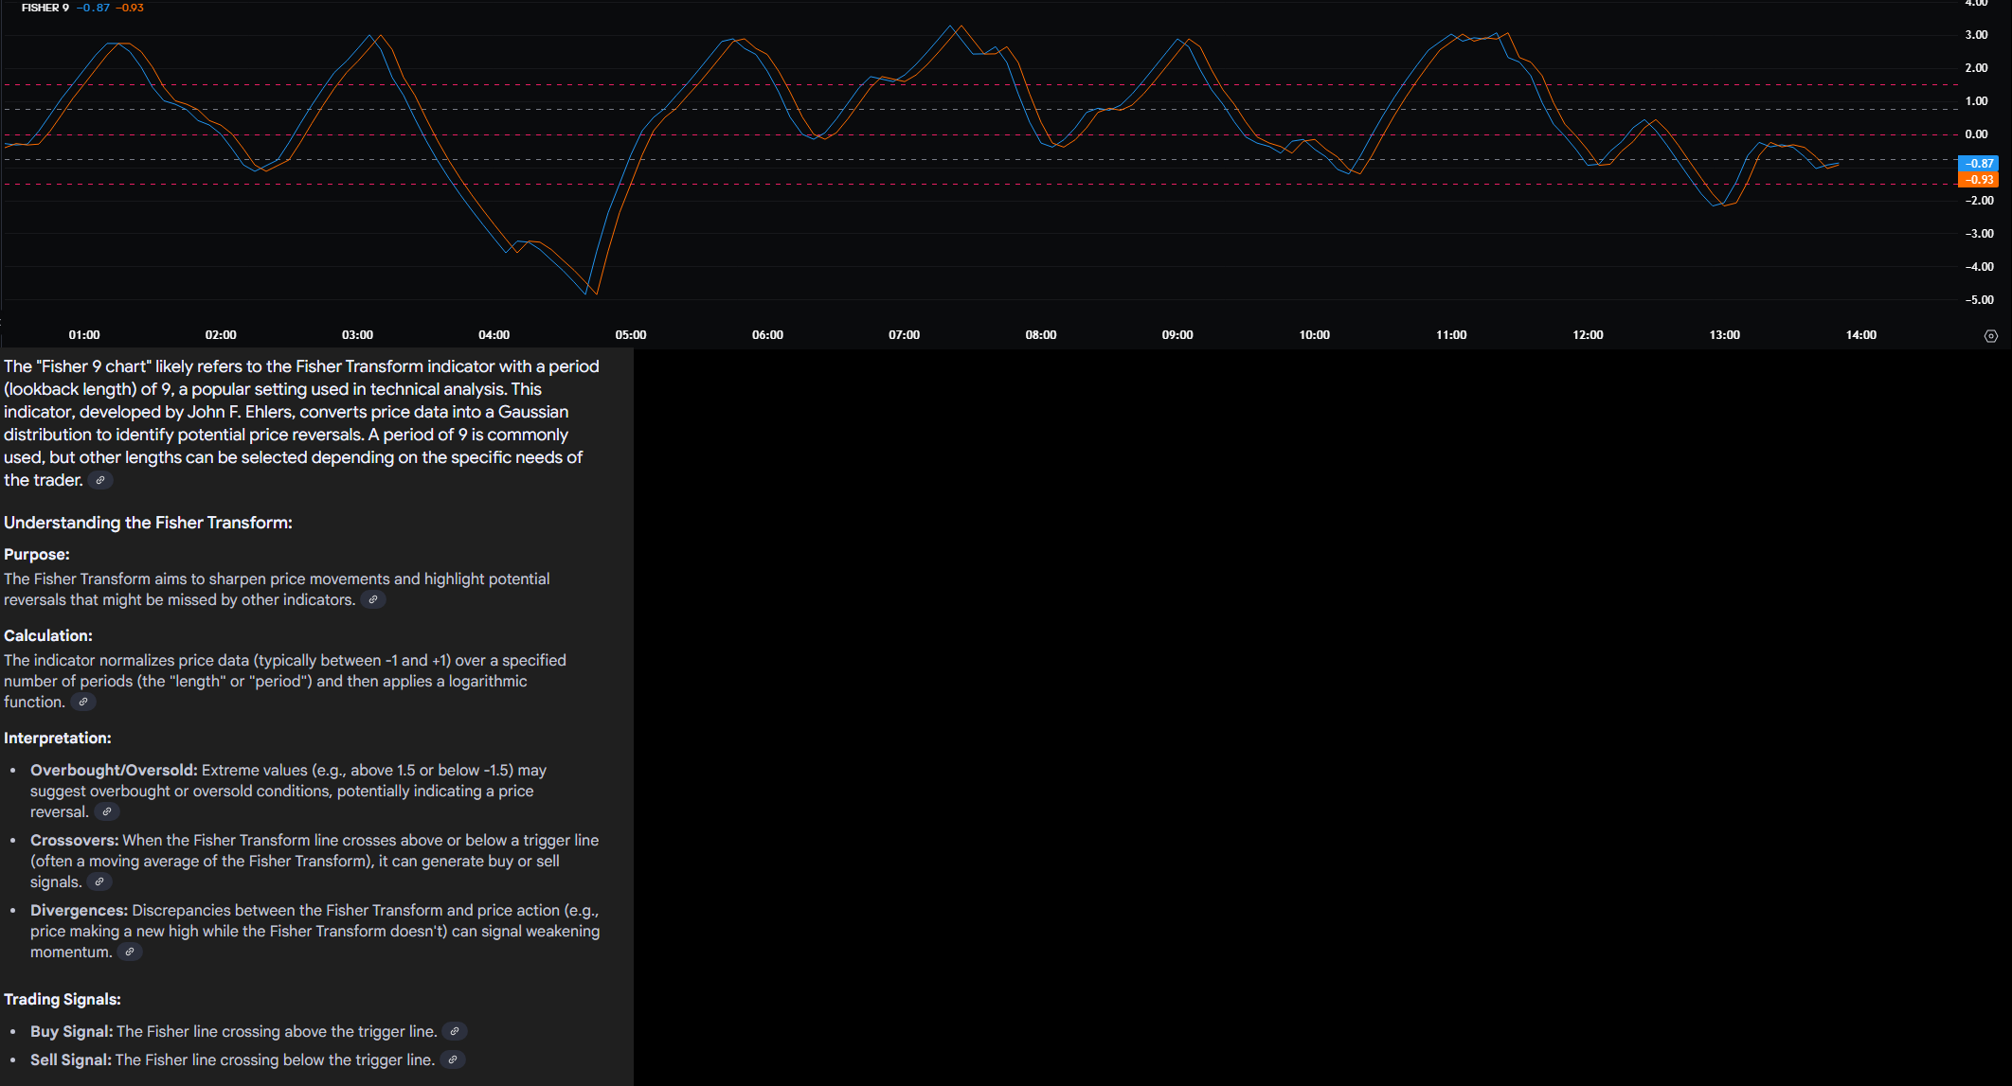Click the 'Divergences:' bullet label
The image size is (2012, 1086).
[x=79, y=911]
